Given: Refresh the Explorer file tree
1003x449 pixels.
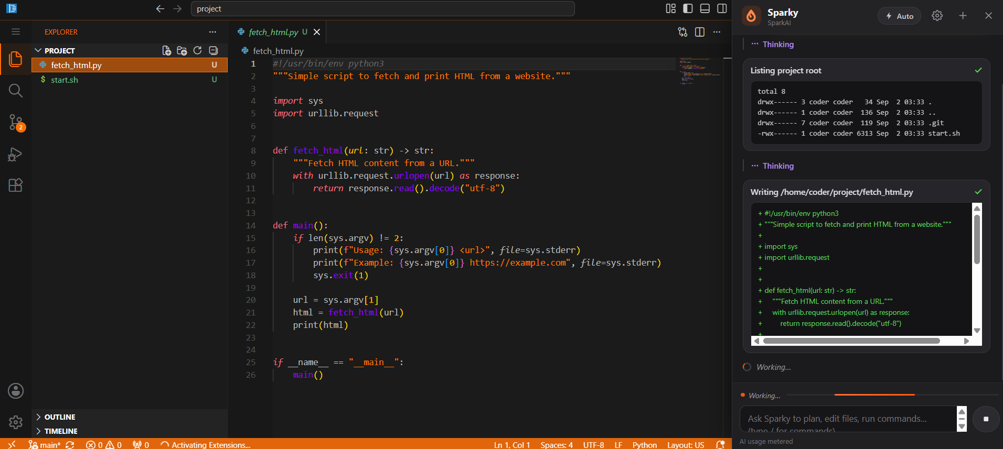Looking at the screenshot, I should point(198,50).
